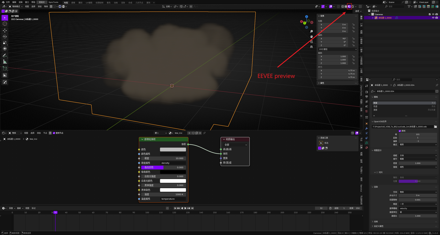Play the timeline animation
The width and height of the screenshot is (440, 235).
(185, 208)
